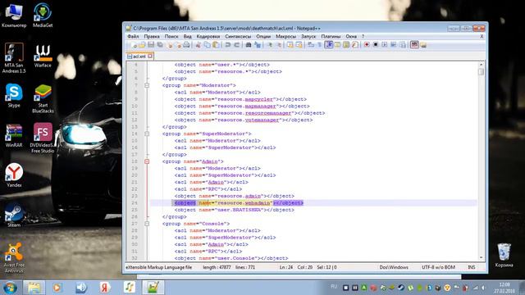Click the Replace toolbar icon
The width and height of the screenshot is (525, 295).
tap(258, 45)
